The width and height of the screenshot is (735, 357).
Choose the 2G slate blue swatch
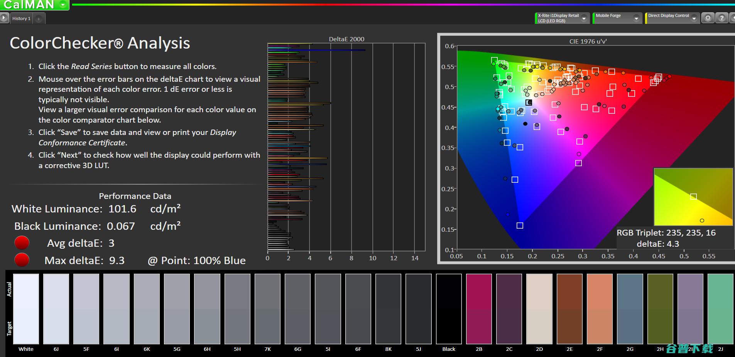[630, 309]
